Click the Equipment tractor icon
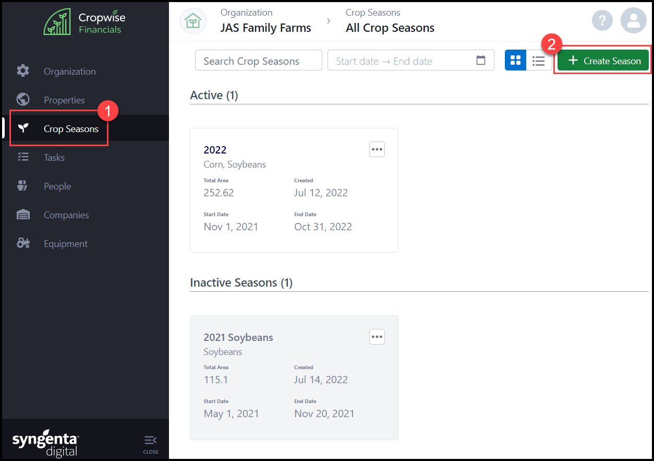 (x=23, y=243)
